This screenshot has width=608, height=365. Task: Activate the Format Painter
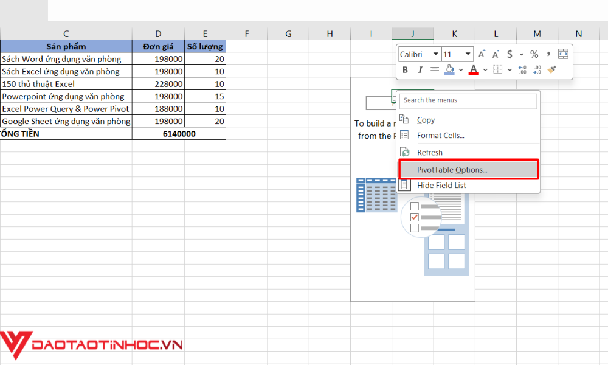tap(551, 69)
